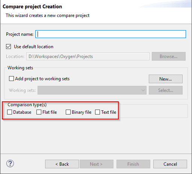This screenshot has width=192, height=174.
Task: Select the Flat file comparison checkbox
Action: pyautogui.click(x=39, y=112)
